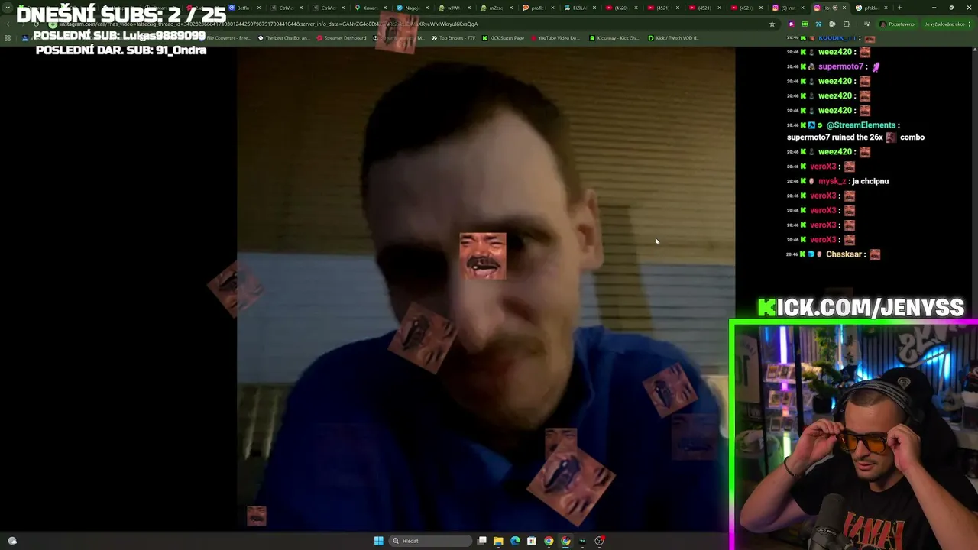Click the 7TV extension icon in toolbar
The width and height of the screenshot is (978, 550).
coord(818,24)
